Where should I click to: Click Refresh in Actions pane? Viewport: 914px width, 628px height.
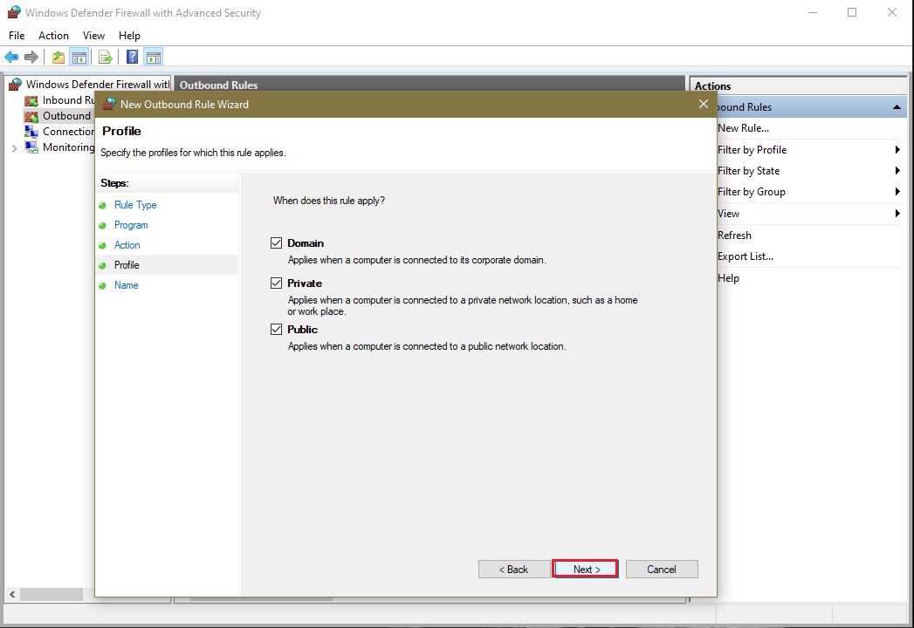(734, 235)
